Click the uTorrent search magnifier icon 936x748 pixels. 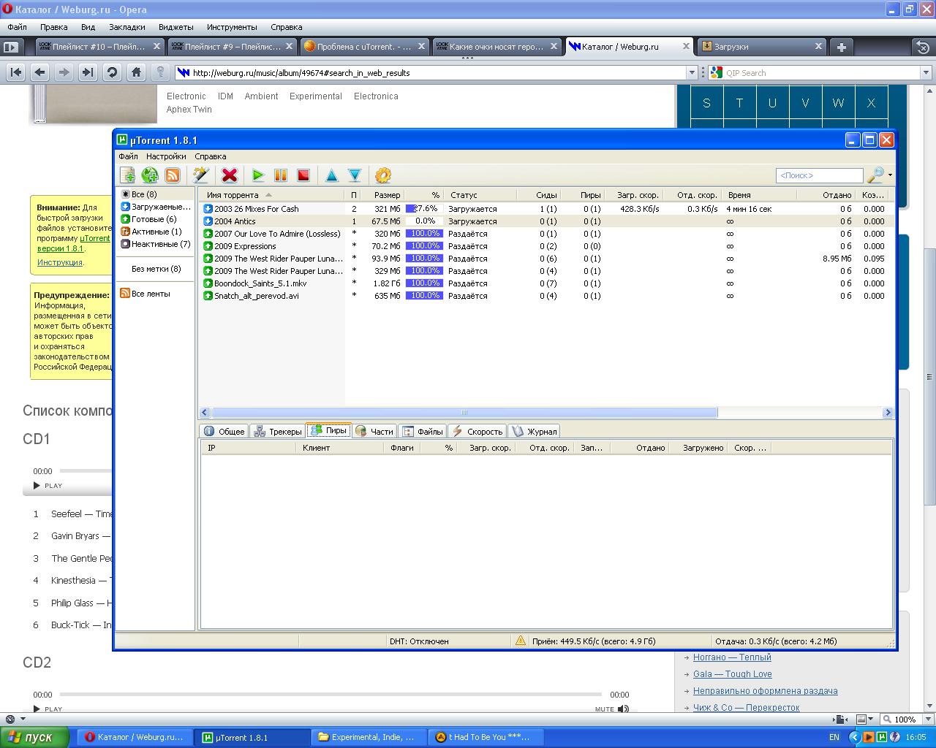(875, 175)
